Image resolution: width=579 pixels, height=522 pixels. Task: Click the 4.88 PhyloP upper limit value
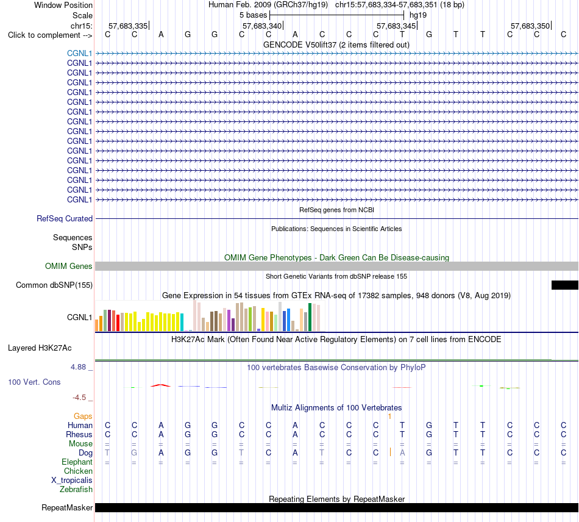(78, 367)
